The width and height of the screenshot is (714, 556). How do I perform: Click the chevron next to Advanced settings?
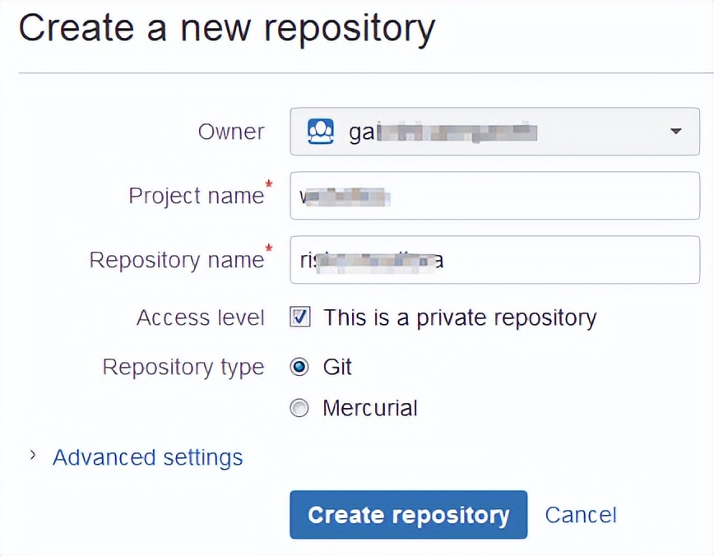coord(31,456)
